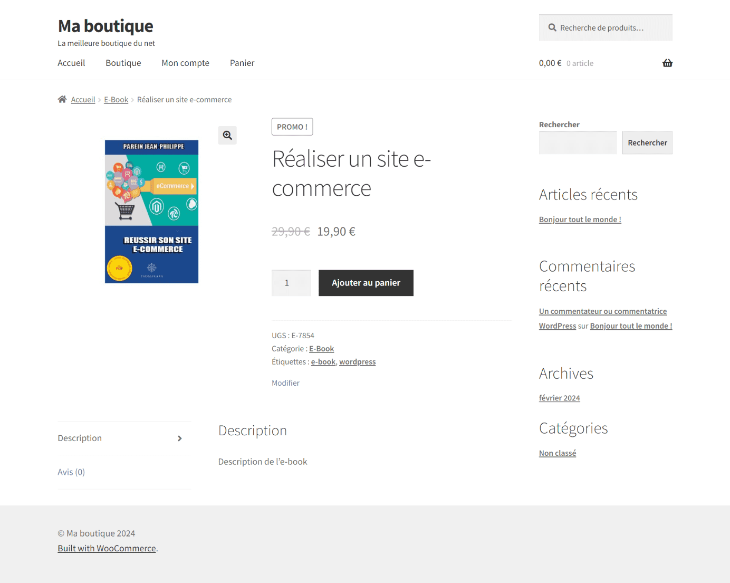Viewport: 730px width, 583px height.
Task: Click the Catégories heading
Action: tap(573, 428)
